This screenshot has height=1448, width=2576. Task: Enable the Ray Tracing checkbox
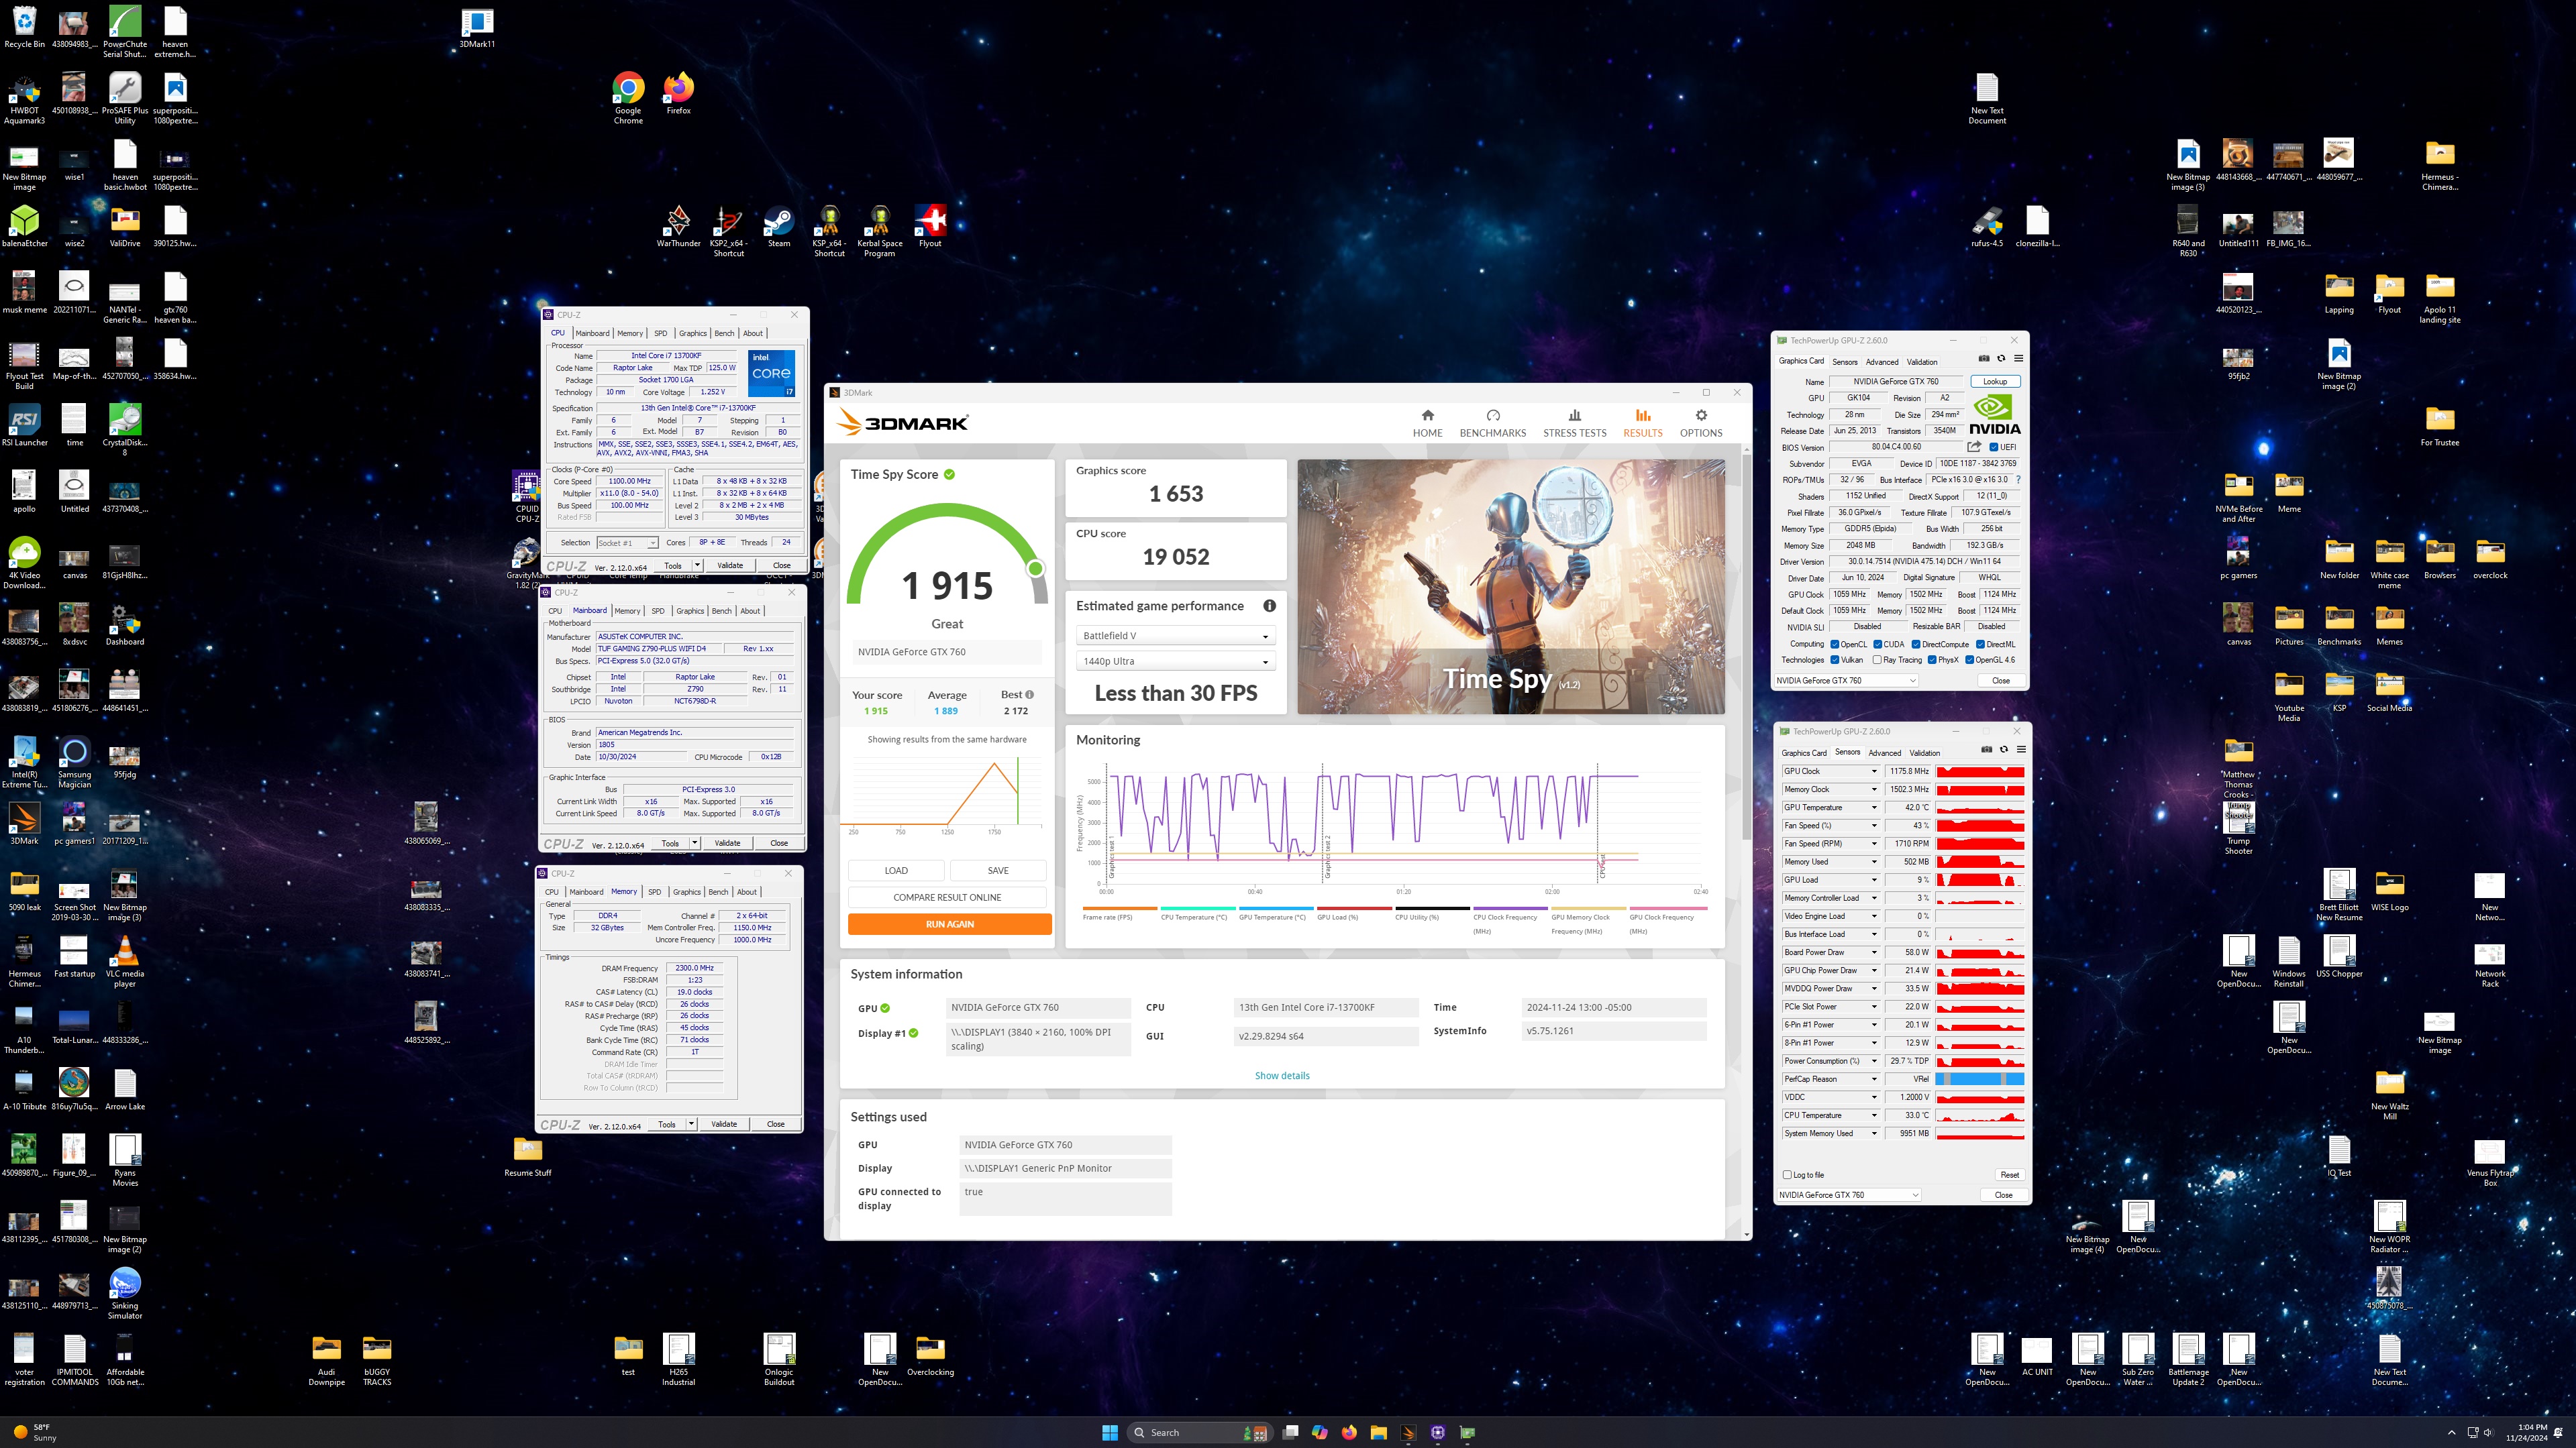click(x=1877, y=659)
